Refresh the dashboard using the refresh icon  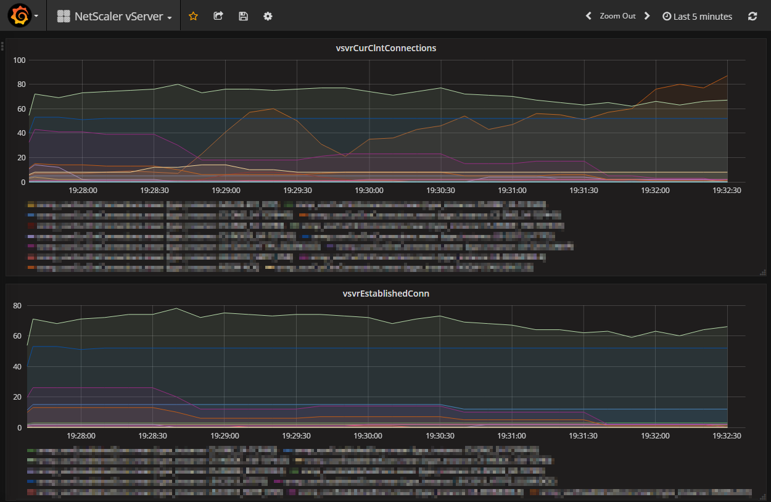point(752,17)
